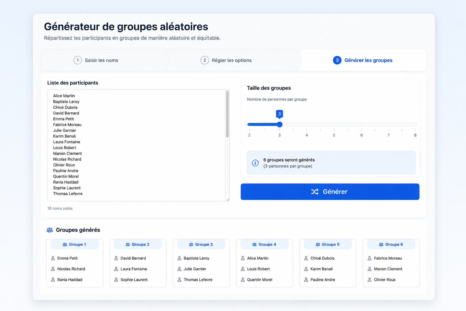
Task: Click person icon next to Thomas Lefevre in Groupe 3
Action: [x=179, y=280]
